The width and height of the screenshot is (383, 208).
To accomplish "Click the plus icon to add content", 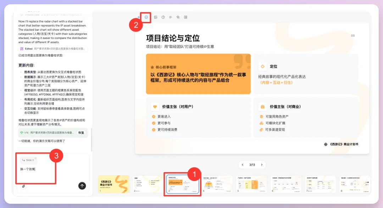I will [x=139, y=17].
